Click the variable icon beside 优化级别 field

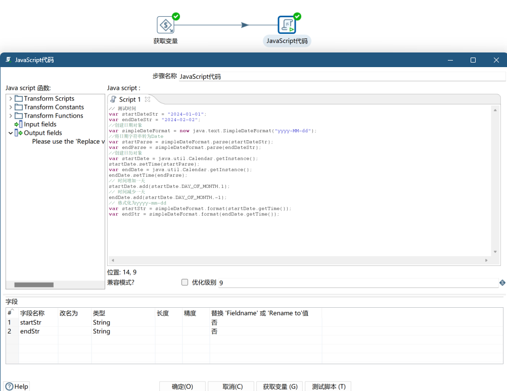tap(502, 283)
